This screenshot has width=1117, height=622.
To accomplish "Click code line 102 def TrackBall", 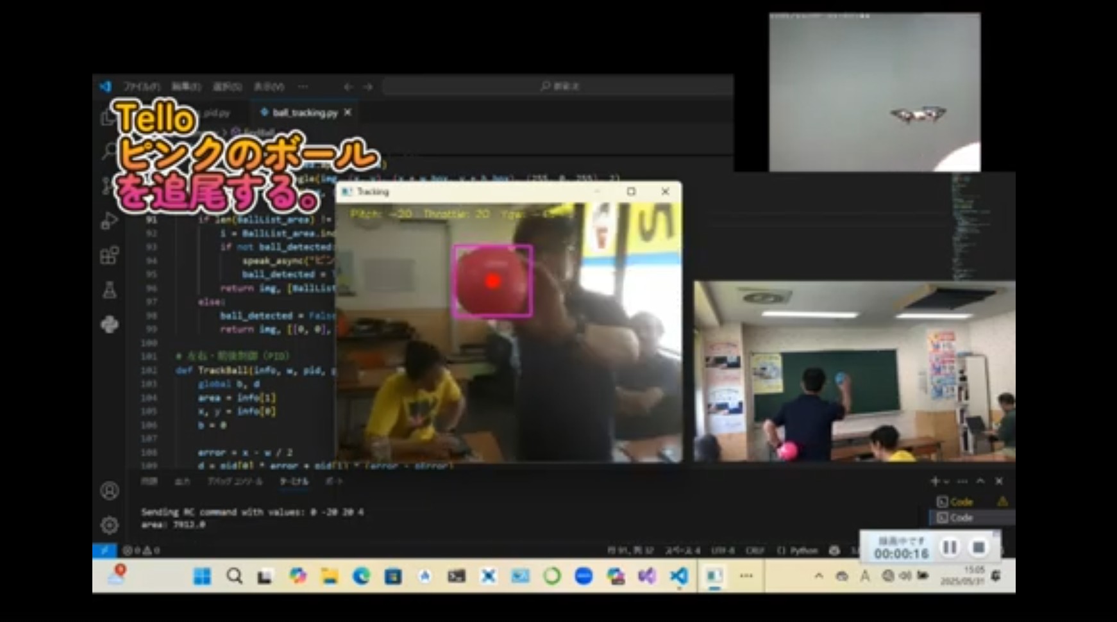I will pos(255,370).
